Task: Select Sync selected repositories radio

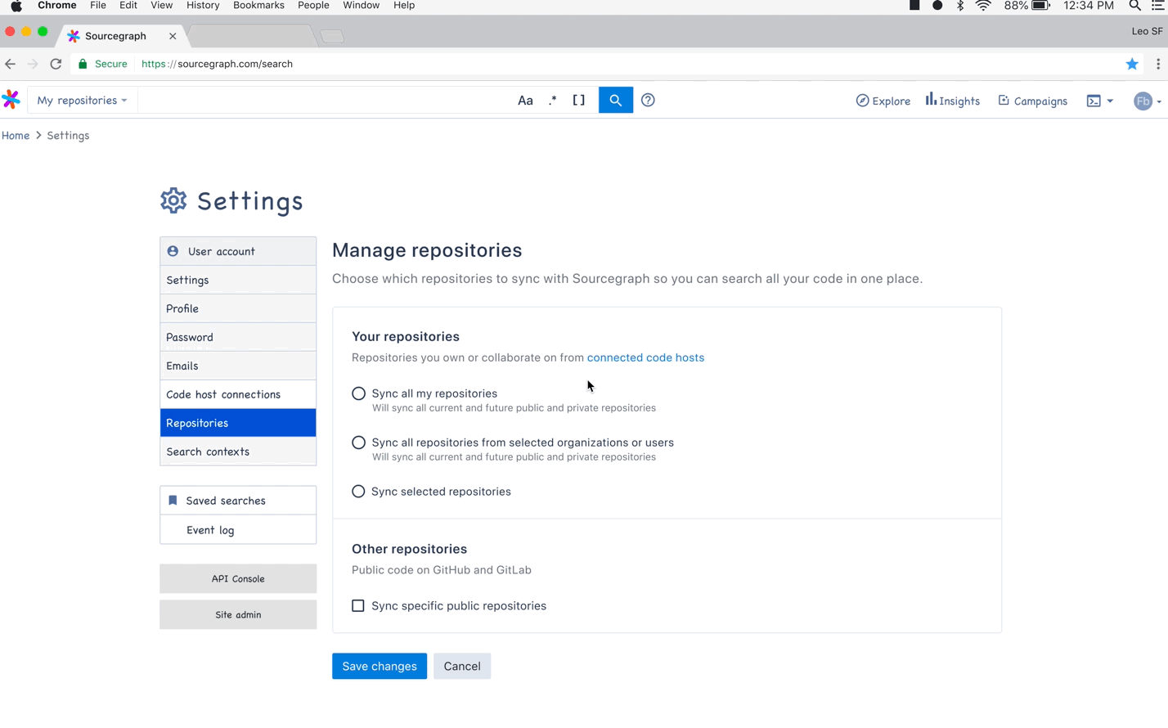Action: [358, 492]
